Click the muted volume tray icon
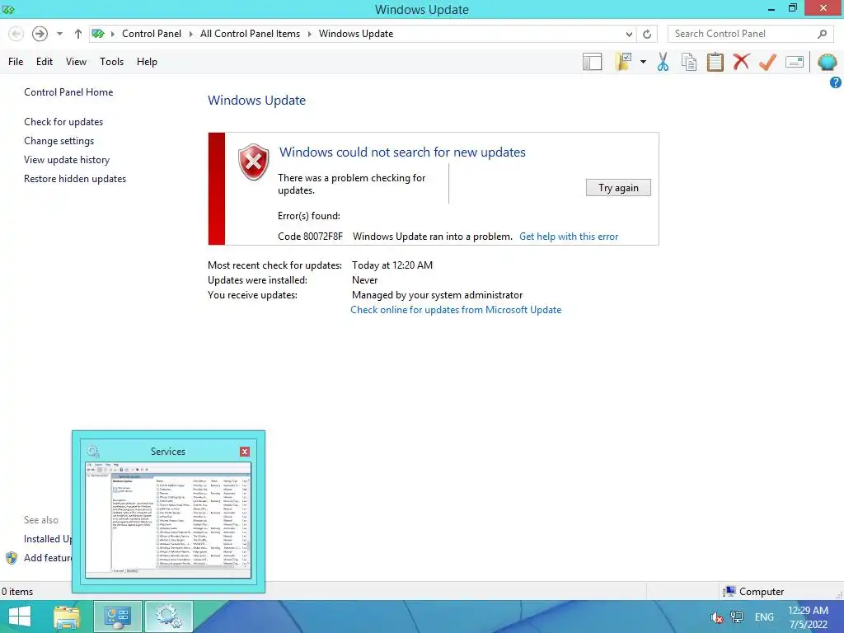 click(x=716, y=617)
